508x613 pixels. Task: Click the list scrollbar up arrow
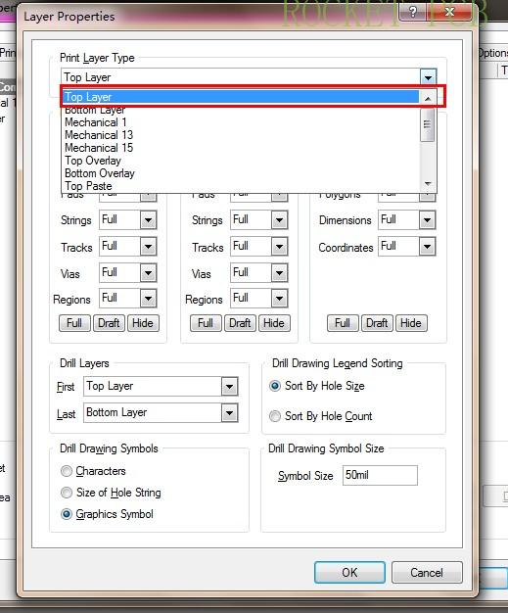tap(428, 99)
